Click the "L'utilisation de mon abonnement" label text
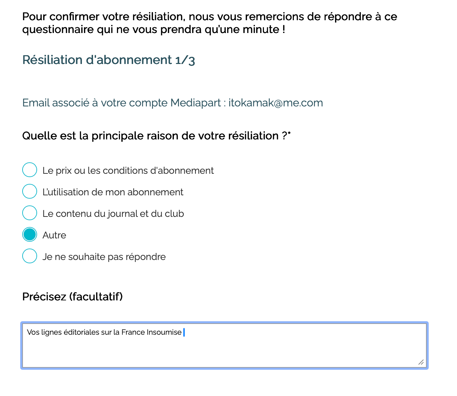The width and height of the screenshot is (457, 396). click(x=113, y=192)
